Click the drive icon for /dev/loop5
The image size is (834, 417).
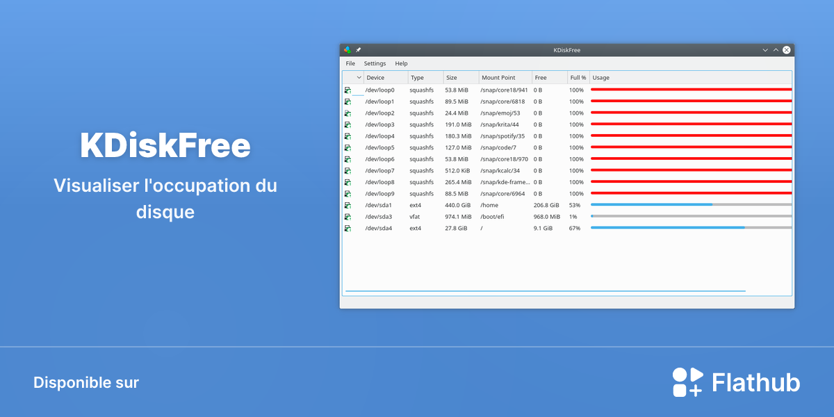[347, 147]
